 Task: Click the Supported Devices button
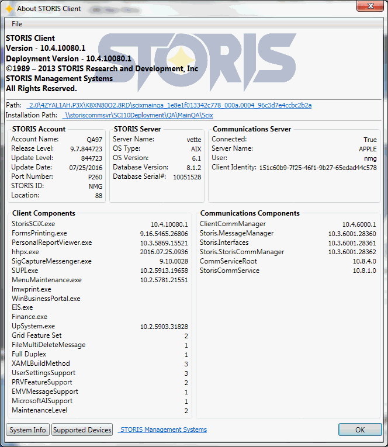pos(82,429)
